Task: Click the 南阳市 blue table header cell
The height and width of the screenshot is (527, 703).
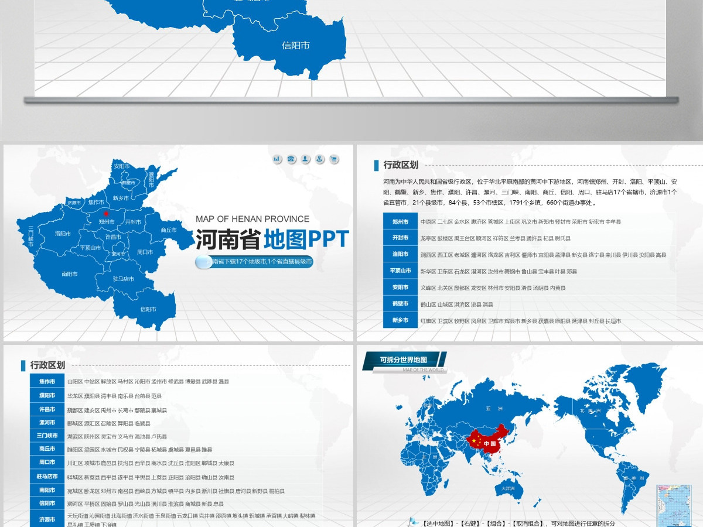Action: (47, 490)
